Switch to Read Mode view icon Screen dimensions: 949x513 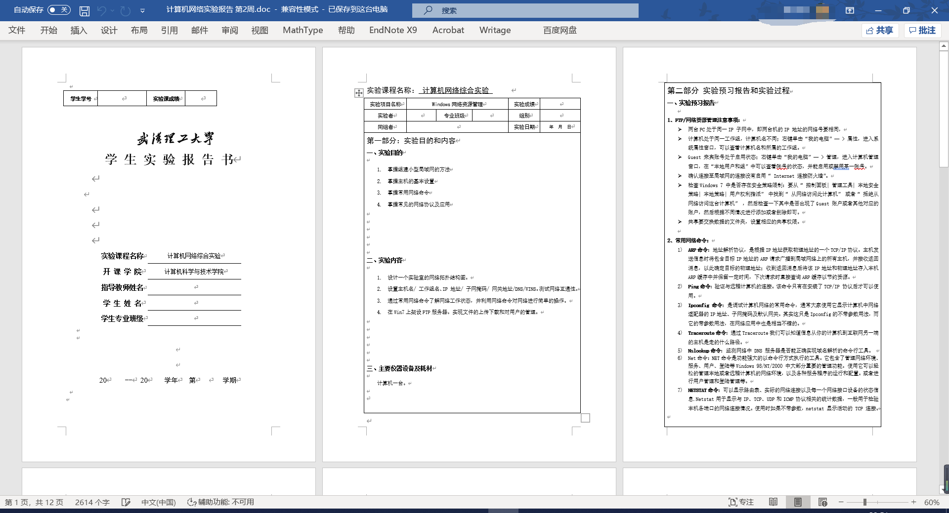pos(773,502)
